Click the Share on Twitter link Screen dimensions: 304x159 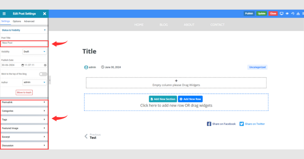click(x=255, y=124)
